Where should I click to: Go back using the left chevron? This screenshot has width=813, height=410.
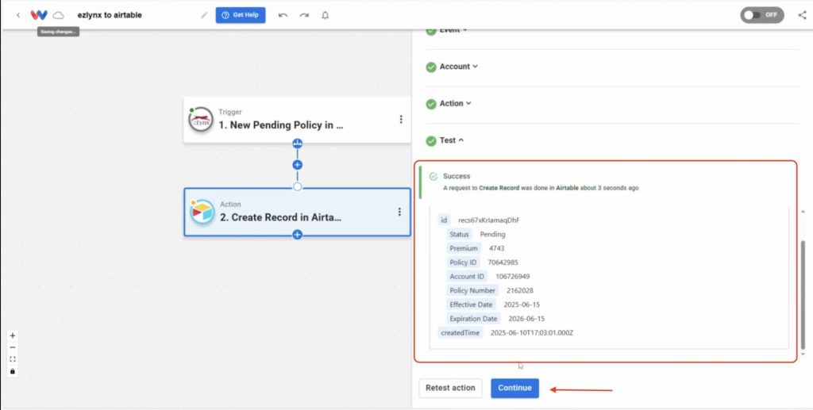coord(18,15)
